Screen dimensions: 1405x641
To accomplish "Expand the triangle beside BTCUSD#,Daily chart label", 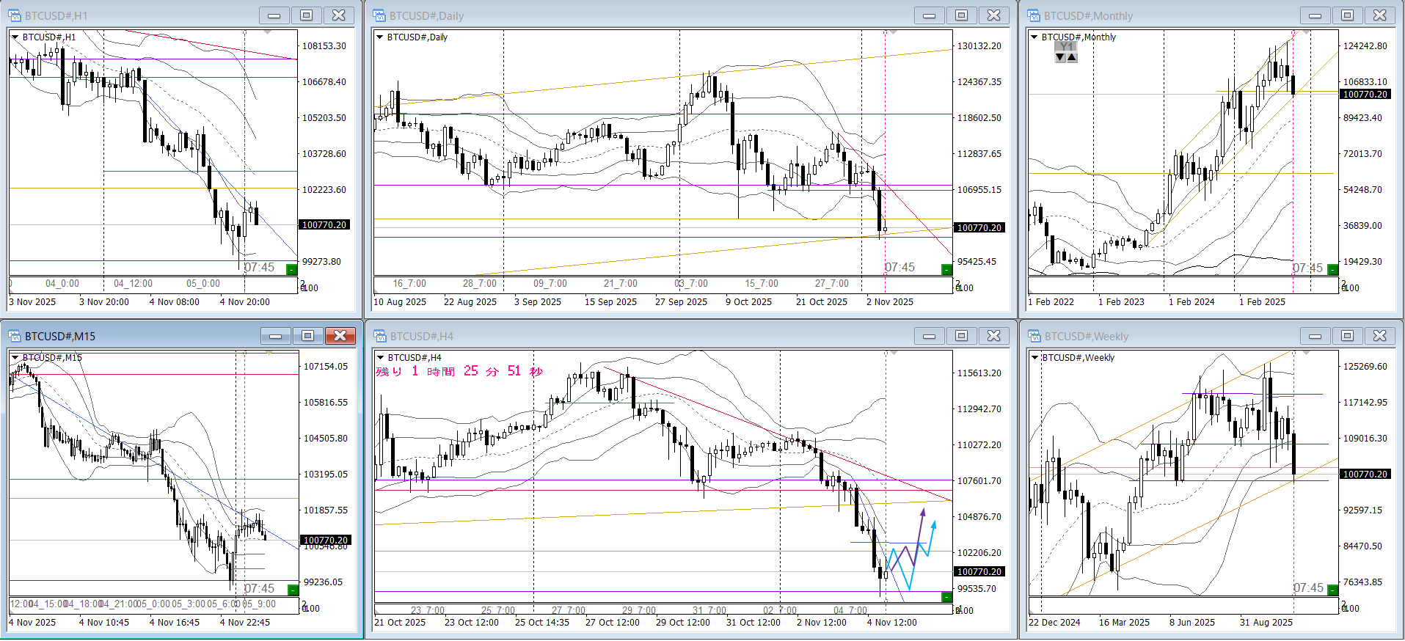I will (x=379, y=37).
